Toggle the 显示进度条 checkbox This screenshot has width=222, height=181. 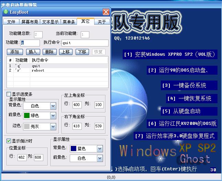(9, 94)
